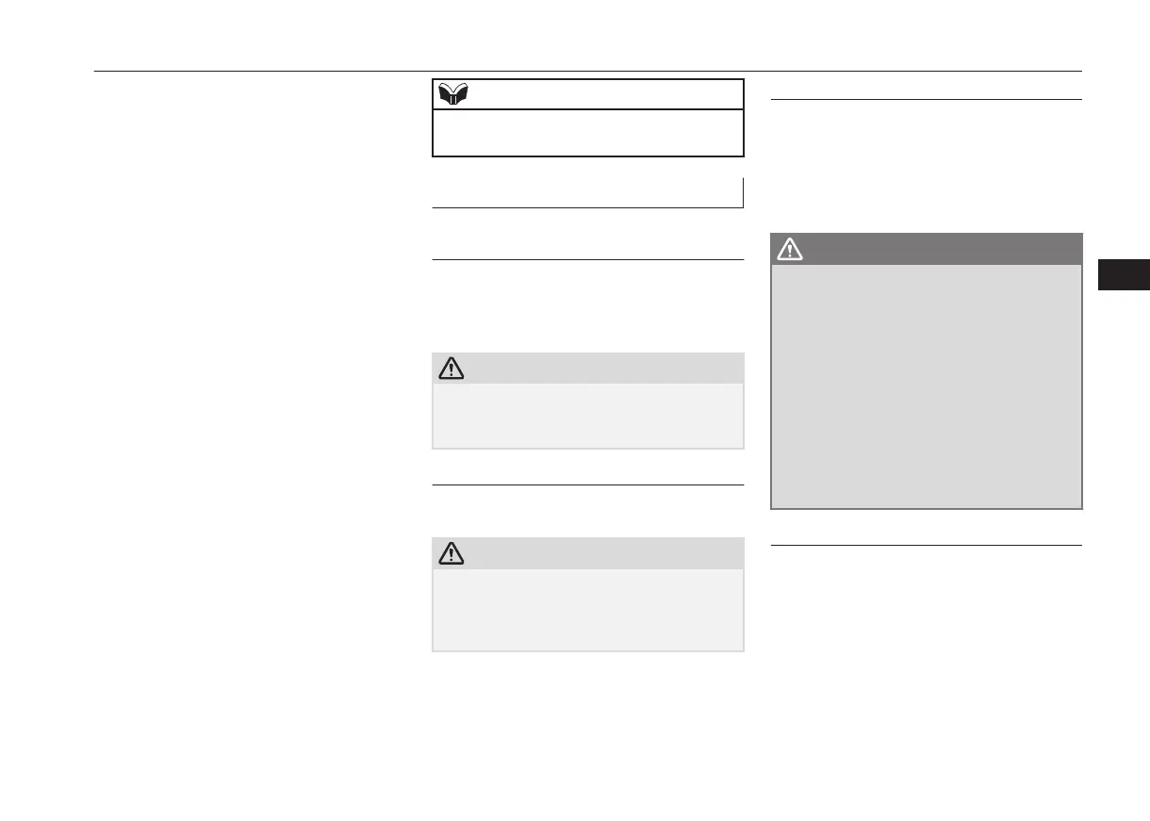The width and height of the screenshot is (1150, 821).
Task: Click empty body of the book-icon note box
Action: [587, 133]
